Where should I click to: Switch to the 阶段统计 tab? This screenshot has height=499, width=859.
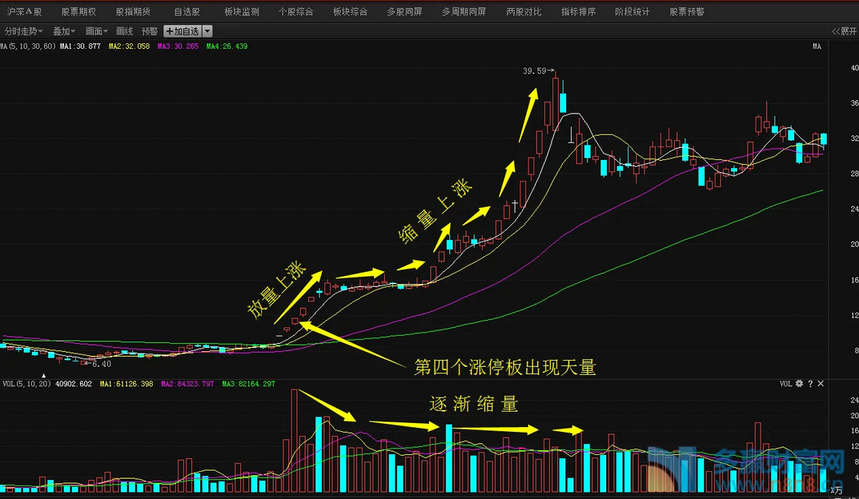click(x=632, y=11)
